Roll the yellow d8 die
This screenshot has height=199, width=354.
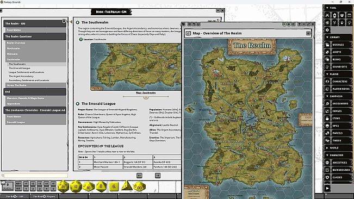[101, 186]
